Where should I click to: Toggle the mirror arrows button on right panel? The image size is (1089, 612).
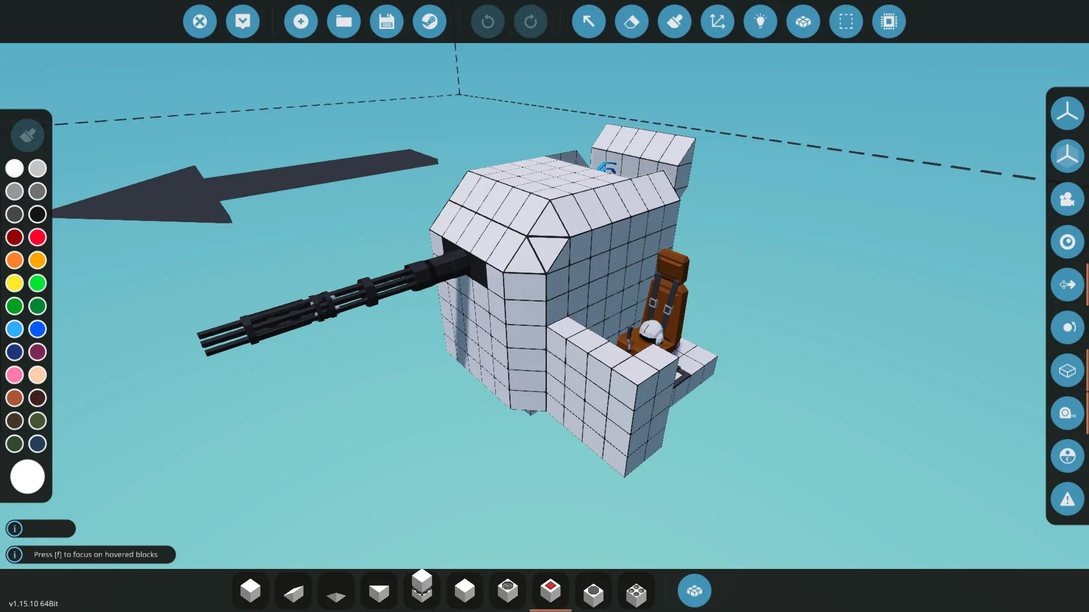tap(1067, 284)
